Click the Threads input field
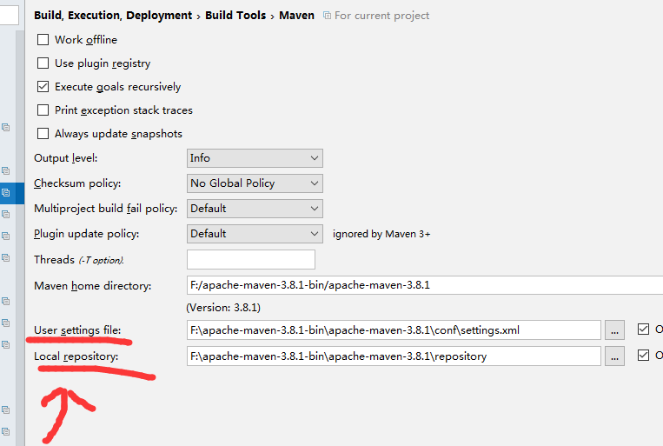The image size is (663, 446). pyautogui.click(x=250, y=259)
